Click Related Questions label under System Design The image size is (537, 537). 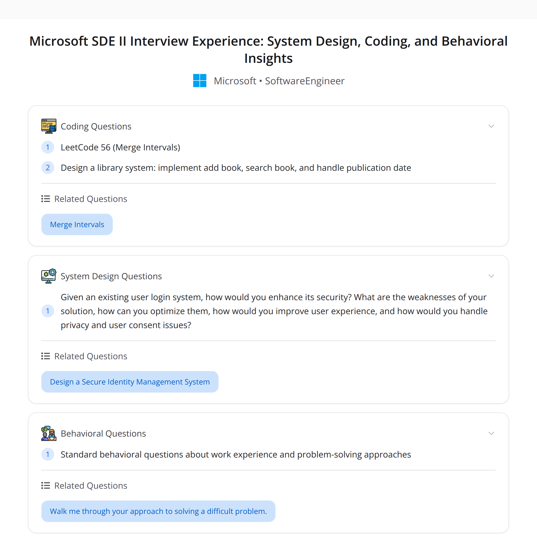(90, 356)
